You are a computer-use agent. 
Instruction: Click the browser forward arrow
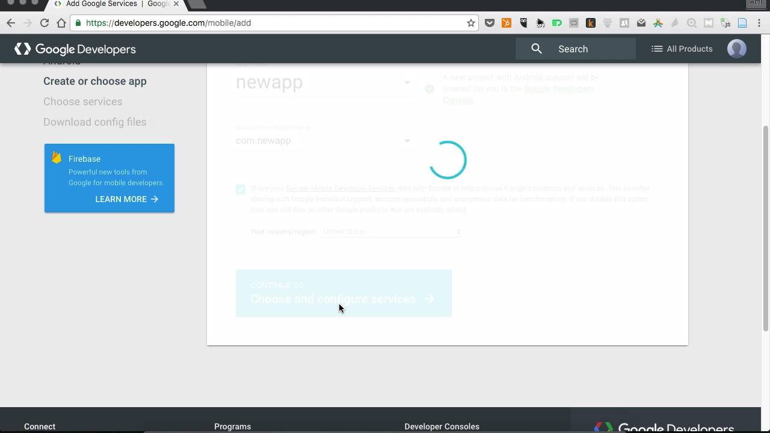(x=28, y=23)
